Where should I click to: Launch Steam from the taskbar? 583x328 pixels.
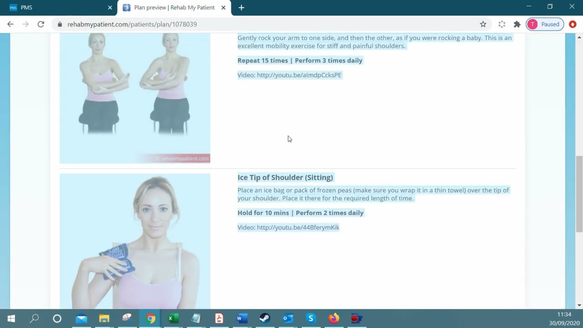pyautogui.click(x=265, y=318)
